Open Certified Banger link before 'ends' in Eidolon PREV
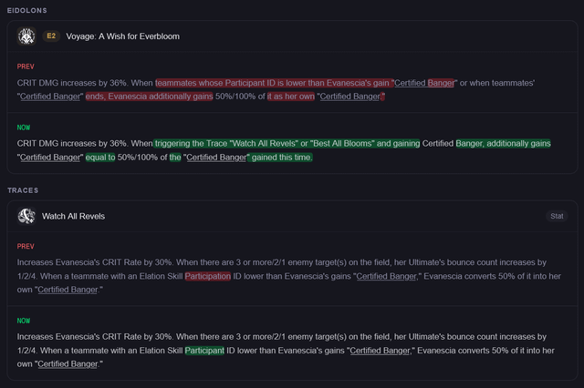 click(50, 96)
